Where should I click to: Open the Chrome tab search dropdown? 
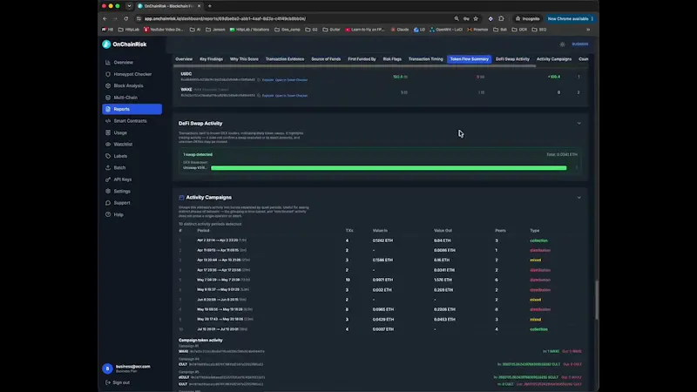click(x=129, y=6)
